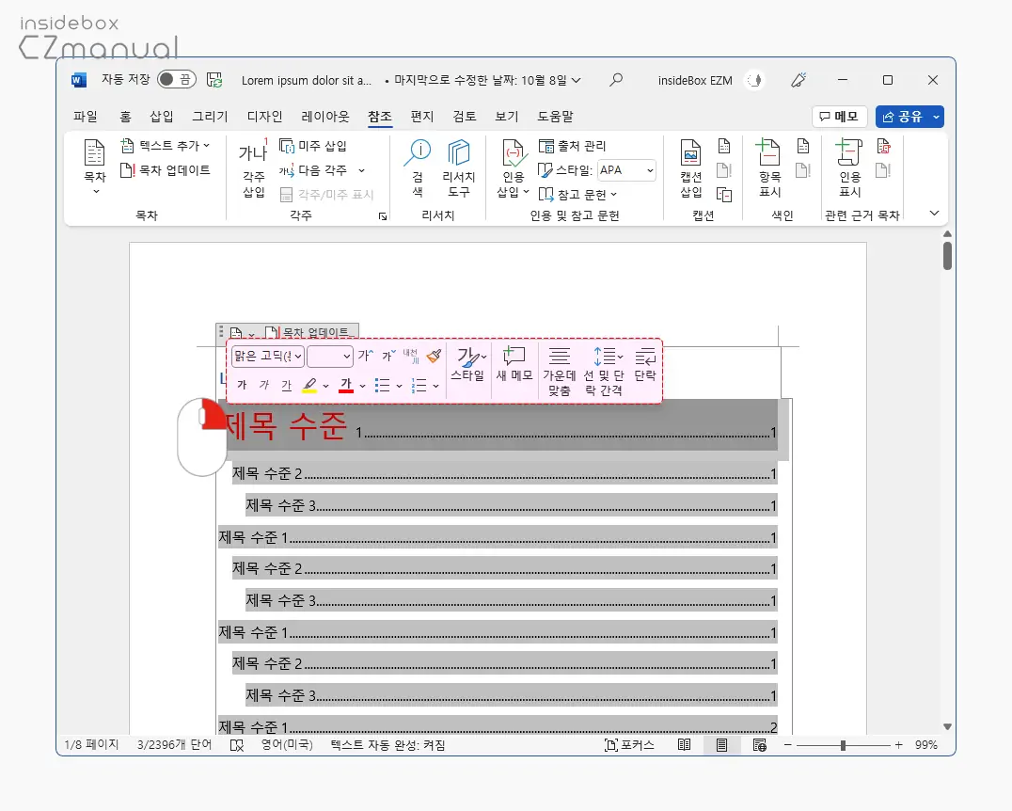Open the 스타일 APA citation style dropdown
Image resolution: width=1012 pixels, height=811 pixels.
pyautogui.click(x=626, y=170)
